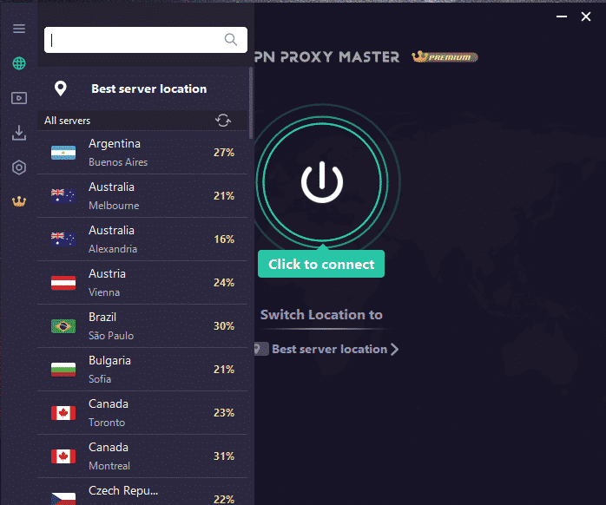The image size is (606, 505).
Task: Select Alexandria city text
Action: (113, 248)
